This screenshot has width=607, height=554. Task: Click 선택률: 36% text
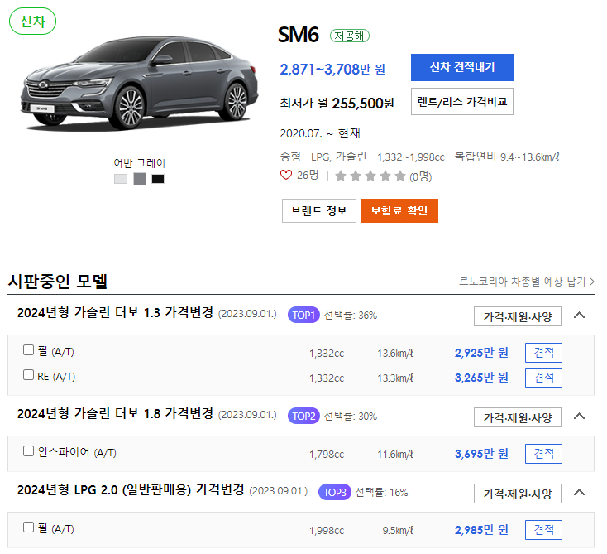351,316
